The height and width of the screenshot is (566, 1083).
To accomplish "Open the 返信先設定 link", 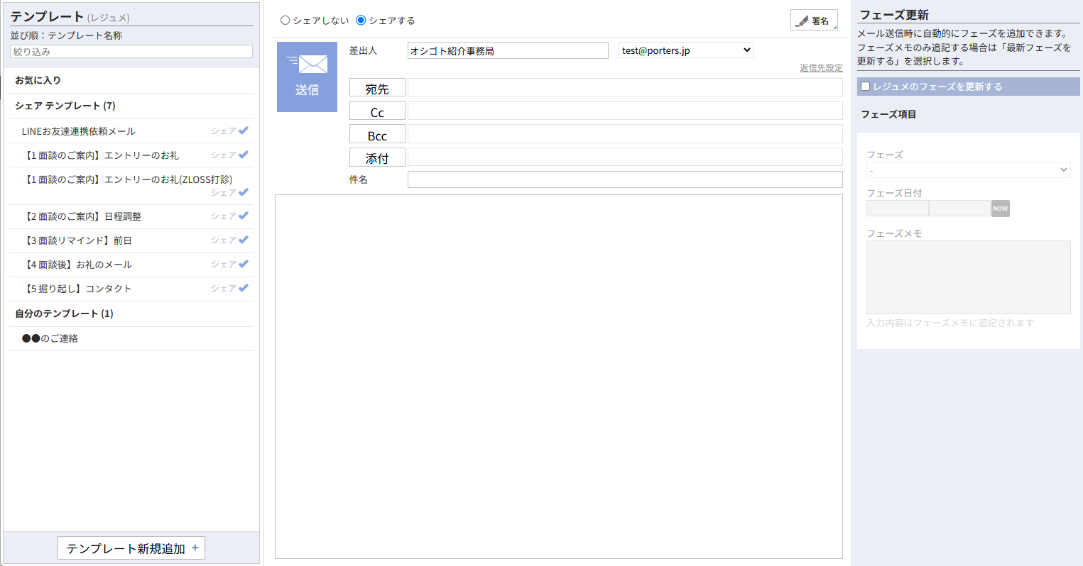I will pyautogui.click(x=821, y=68).
